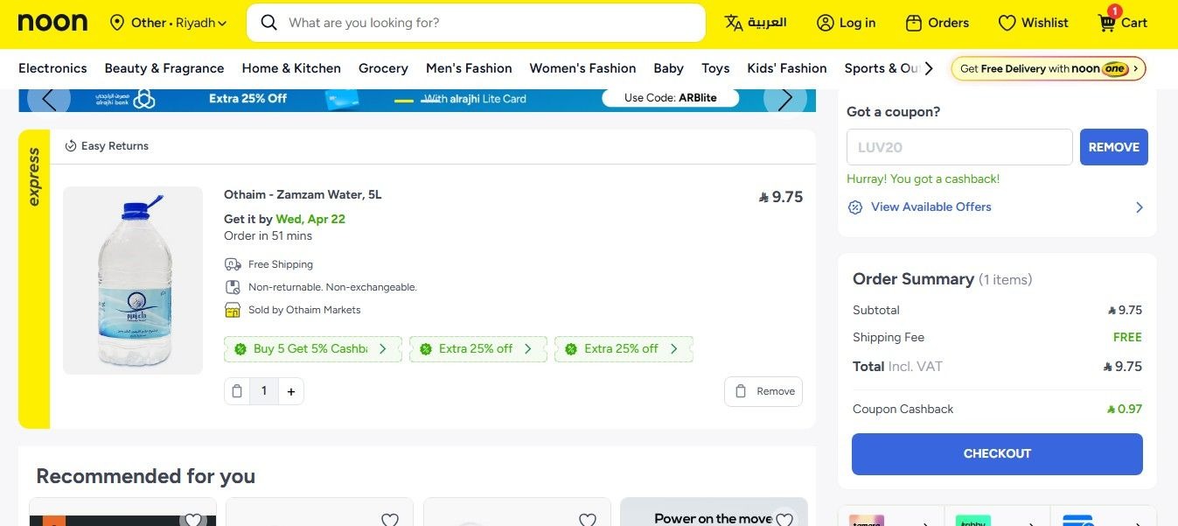Decrease quantity using the trash icon
The height and width of the screenshot is (526, 1178).
(x=237, y=391)
